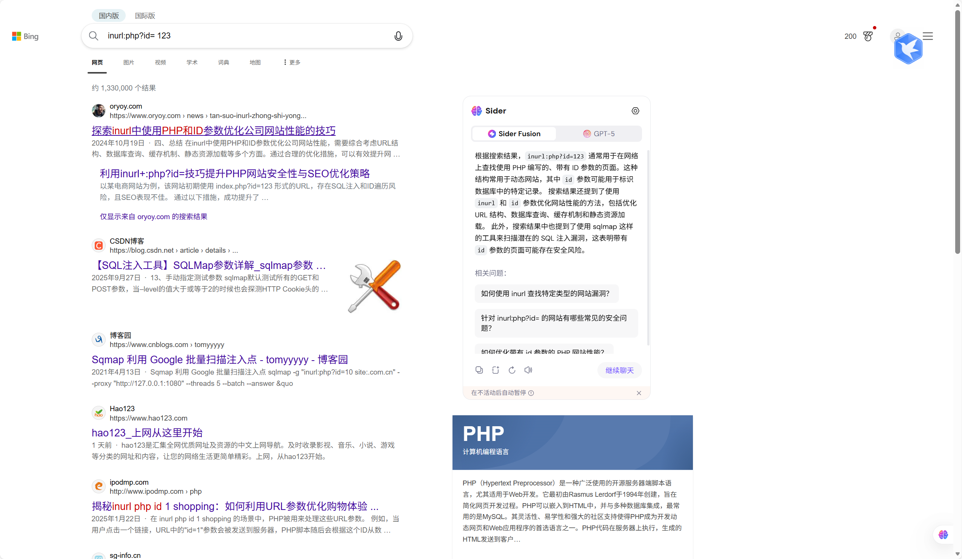Image resolution: width=962 pixels, height=559 pixels.
Task: Click the floating Sider icon at bottom right
Action: point(943,534)
